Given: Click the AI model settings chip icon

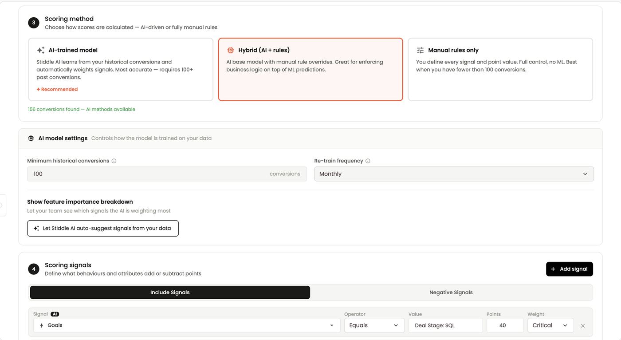Looking at the screenshot, I should tap(31, 138).
